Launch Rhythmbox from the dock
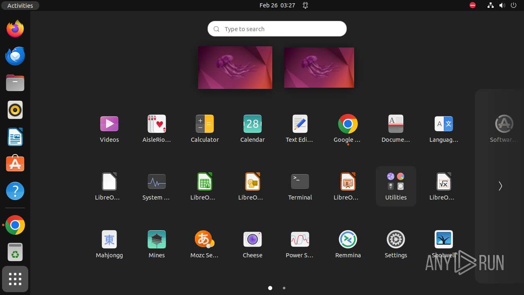Image resolution: width=524 pixels, height=295 pixels. click(x=15, y=110)
